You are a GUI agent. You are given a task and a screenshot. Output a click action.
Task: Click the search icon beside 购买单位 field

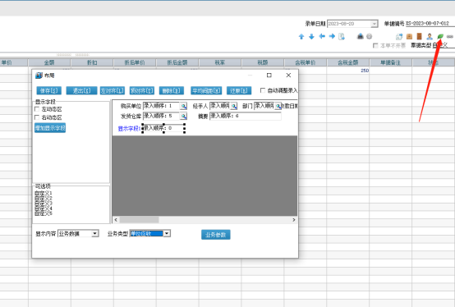point(183,107)
